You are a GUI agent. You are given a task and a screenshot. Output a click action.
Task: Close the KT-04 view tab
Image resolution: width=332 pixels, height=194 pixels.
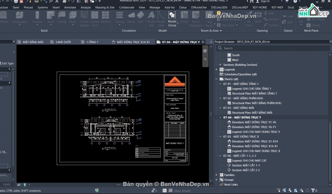pyautogui.click(x=203, y=42)
